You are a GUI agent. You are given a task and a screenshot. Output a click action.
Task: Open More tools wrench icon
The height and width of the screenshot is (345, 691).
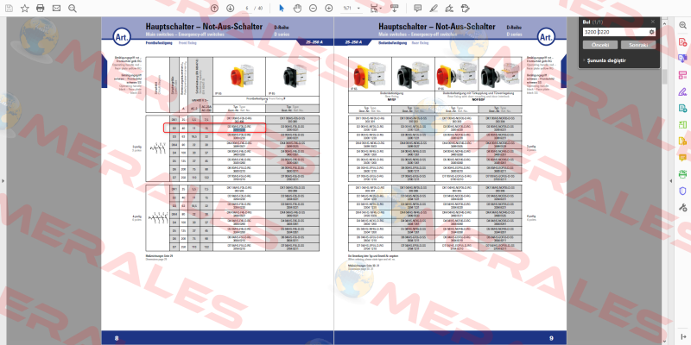tap(682, 207)
